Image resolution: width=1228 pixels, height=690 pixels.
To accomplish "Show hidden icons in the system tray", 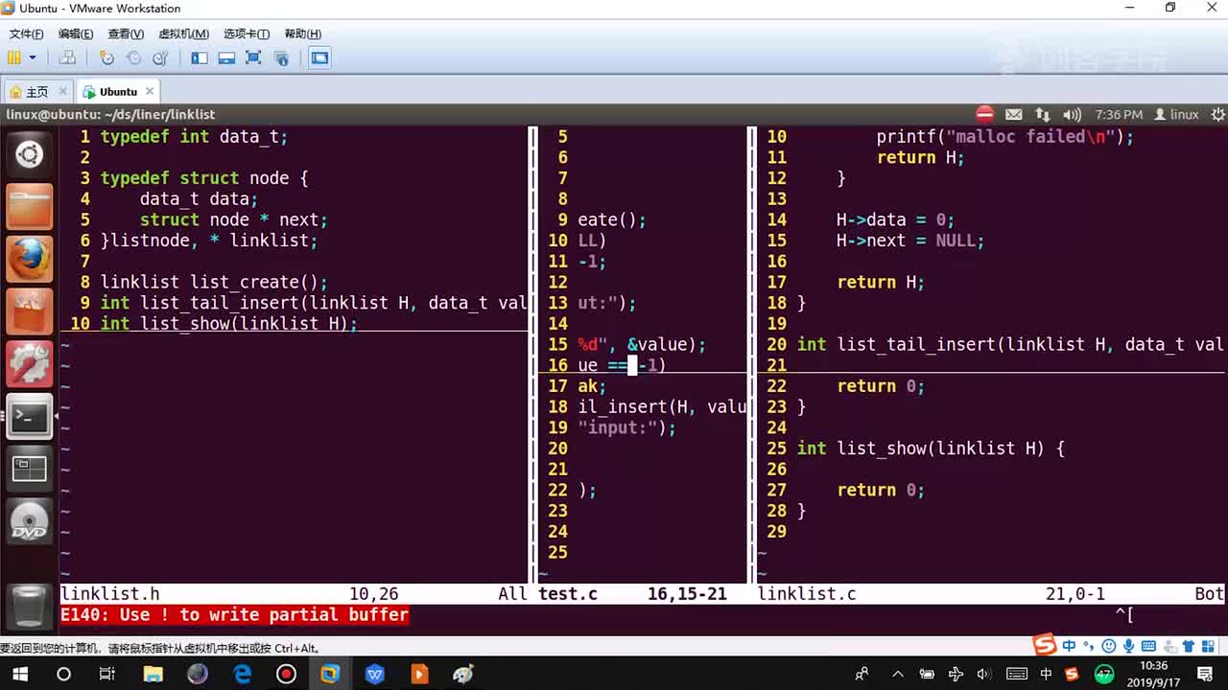I will (x=900, y=674).
